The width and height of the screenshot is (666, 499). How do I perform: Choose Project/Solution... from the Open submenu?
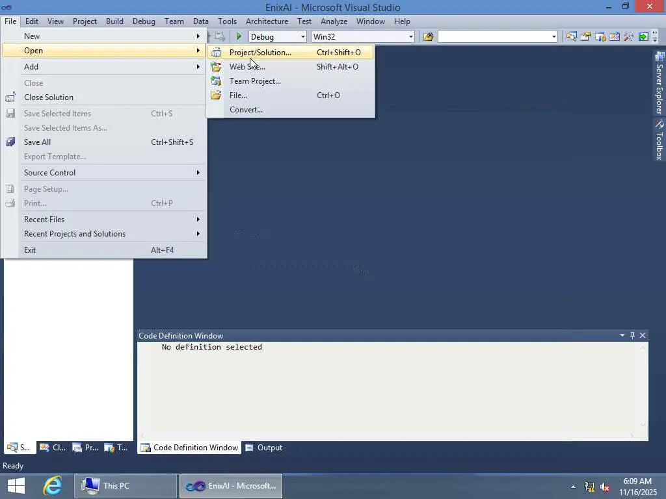291,52
